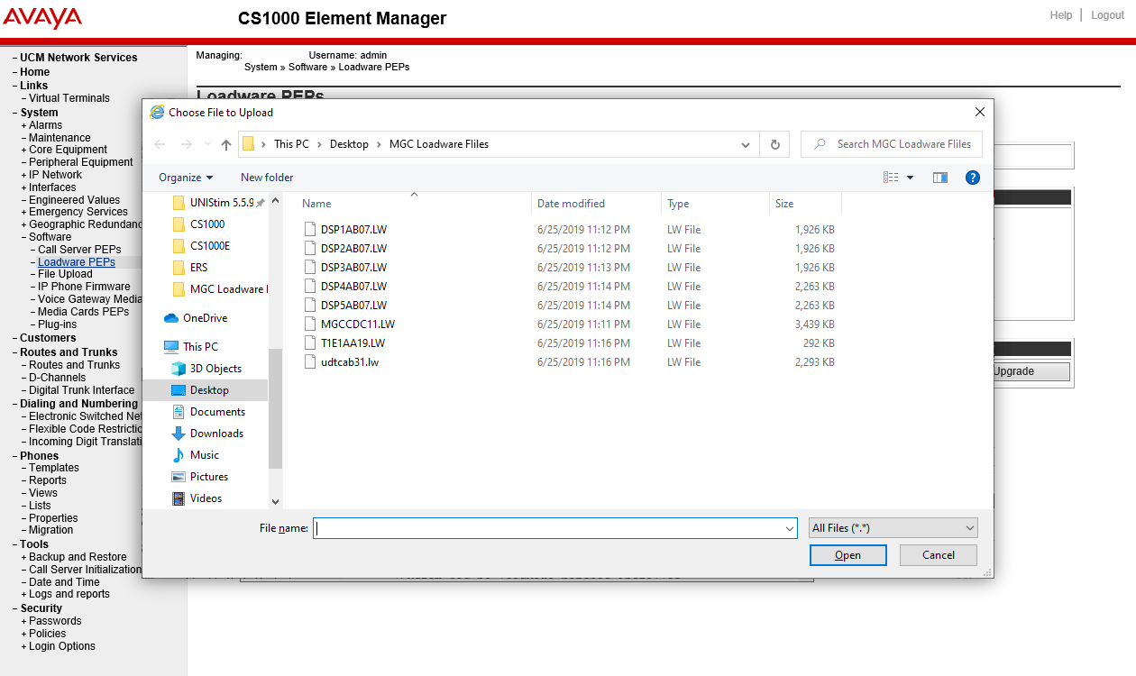Sort files by the Type column header

678,204
